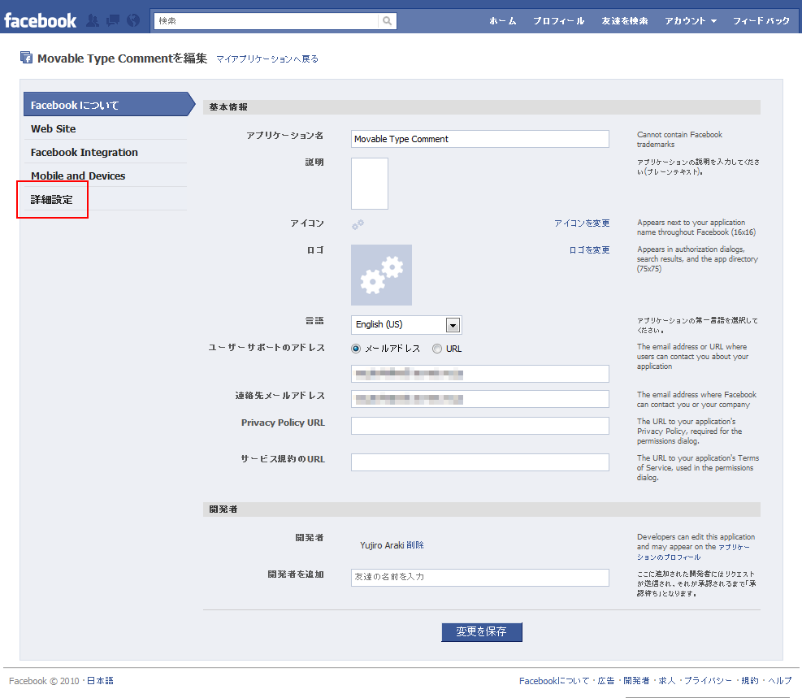Focus the user support address field
The height and width of the screenshot is (698, 802).
(x=479, y=374)
